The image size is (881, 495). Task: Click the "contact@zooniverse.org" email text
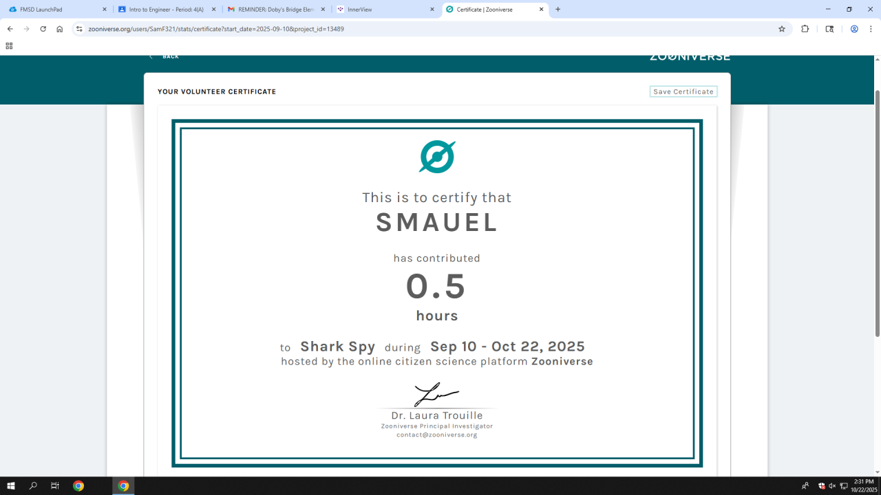pyautogui.click(x=437, y=435)
